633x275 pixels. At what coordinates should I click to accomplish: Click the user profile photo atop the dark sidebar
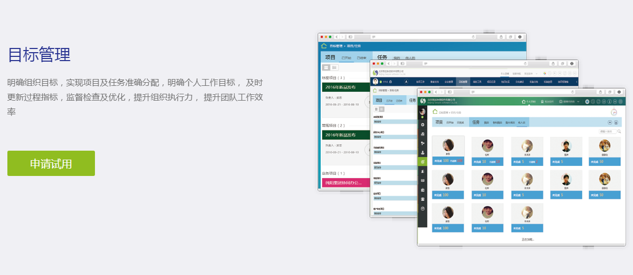coord(423,112)
